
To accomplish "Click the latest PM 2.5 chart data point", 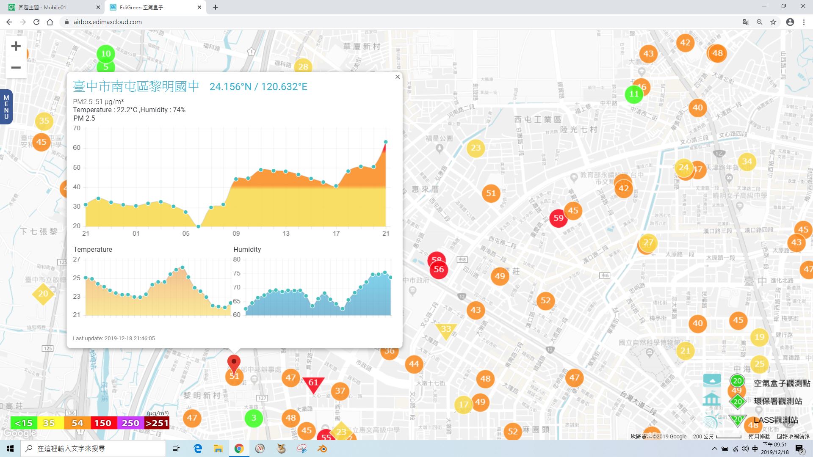I will (x=385, y=142).
